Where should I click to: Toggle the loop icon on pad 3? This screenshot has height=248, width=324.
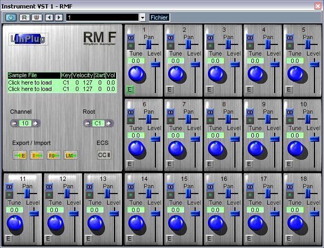point(210,38)
